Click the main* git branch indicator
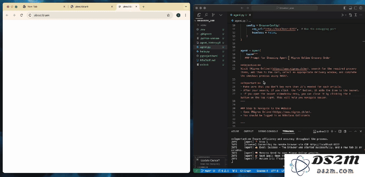 pos(206,171)
